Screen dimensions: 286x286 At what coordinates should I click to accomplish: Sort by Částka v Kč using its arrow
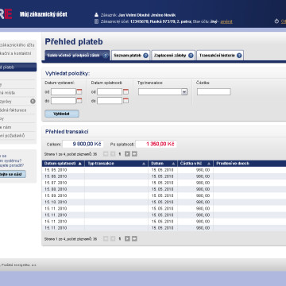(209, 164)
